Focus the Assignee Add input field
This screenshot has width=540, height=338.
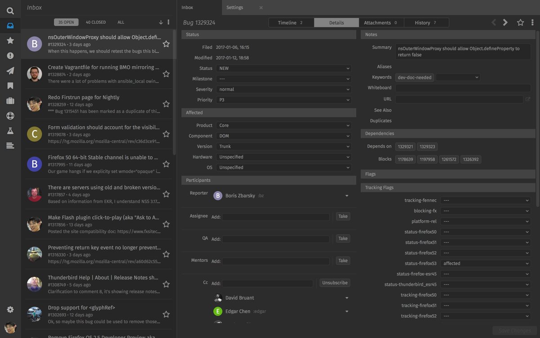coord(275,217)
